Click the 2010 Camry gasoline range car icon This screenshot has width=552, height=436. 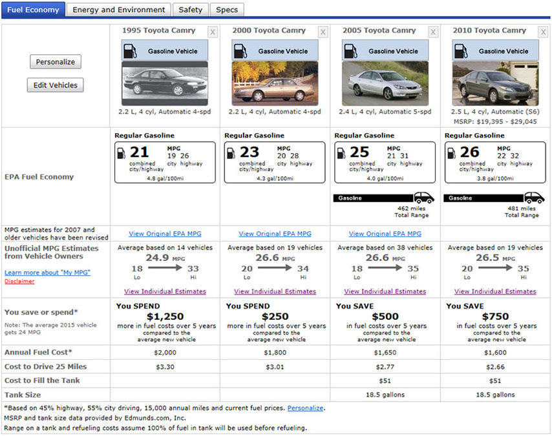click(533, 198)
